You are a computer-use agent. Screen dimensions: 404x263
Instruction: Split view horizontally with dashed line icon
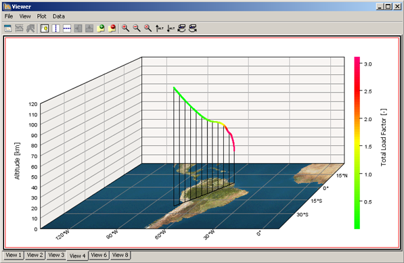click(x=67, y=28)
